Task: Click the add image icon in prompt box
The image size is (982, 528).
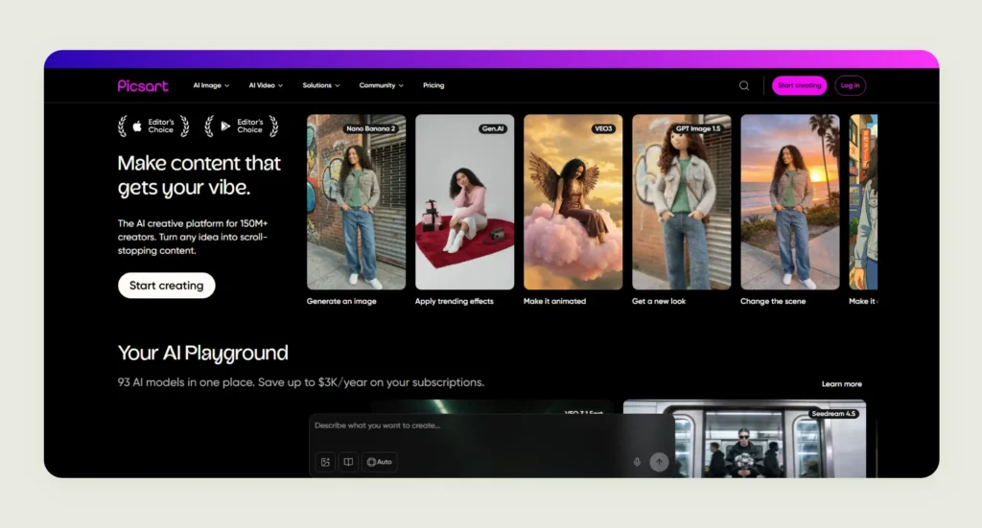Action: [x=325, y=462]
